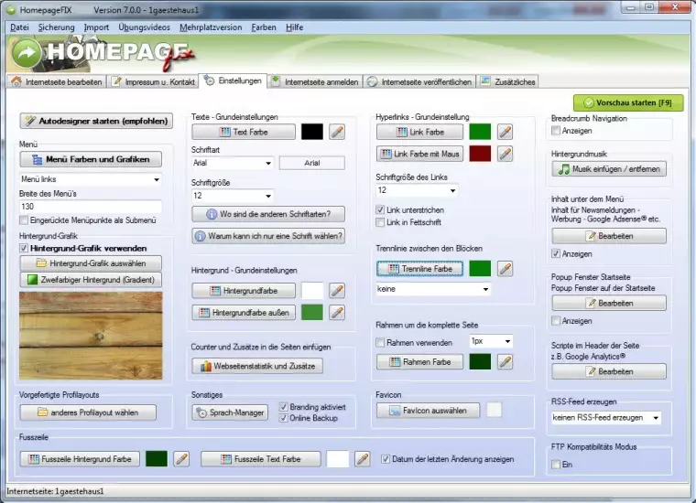The width and height of the screenshot is (696, 503).
Task: Enable Breadcrumb Navigation Anzeigen checkbox
Action: click(556, 131)
